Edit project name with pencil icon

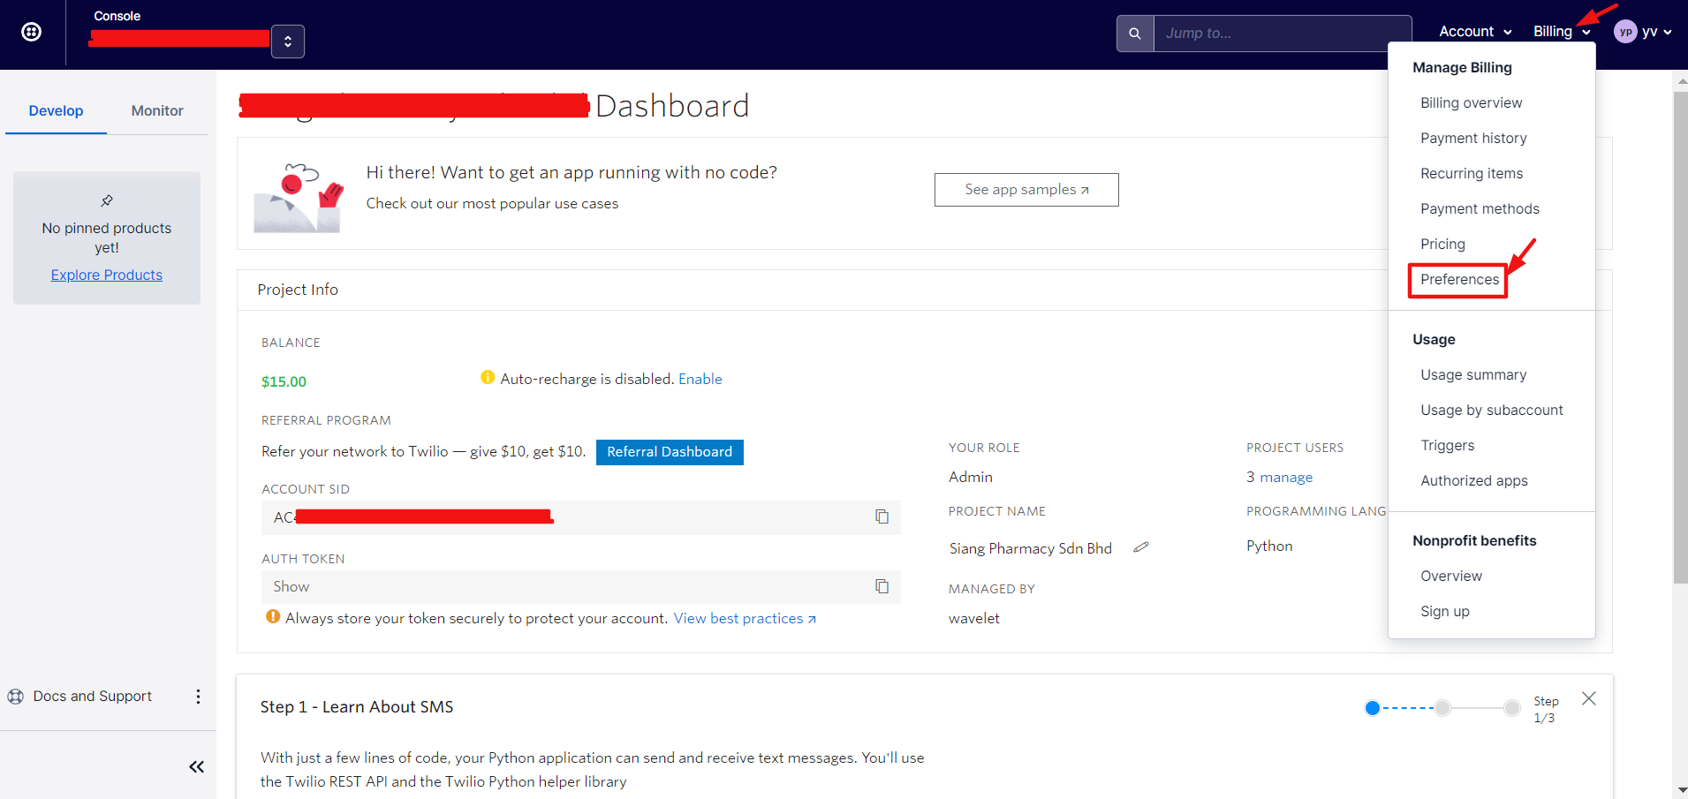(1141, 547)
